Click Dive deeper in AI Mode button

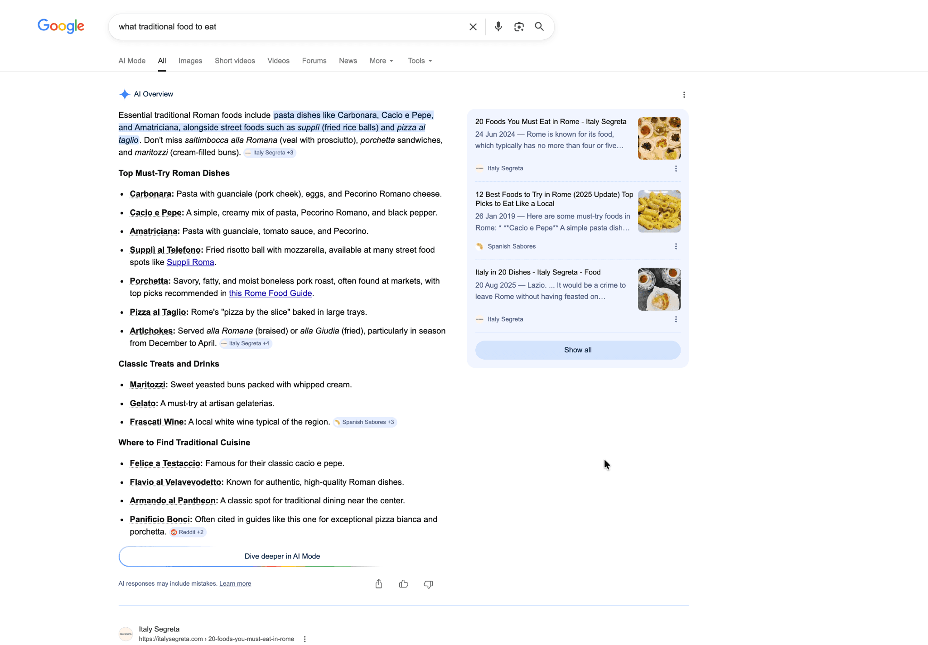[282, 556]
